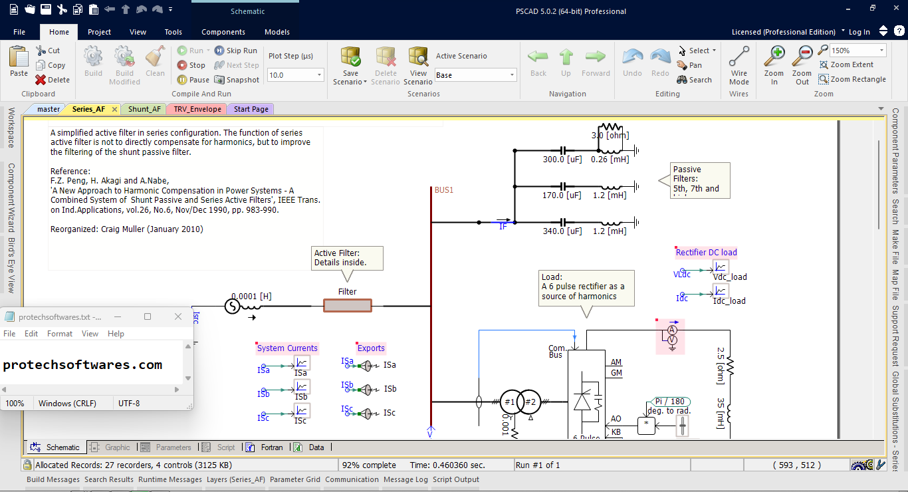This screenshot has width=908, height=492.
Task: Click the Filter active filter block
Action: tap(348, 305)
